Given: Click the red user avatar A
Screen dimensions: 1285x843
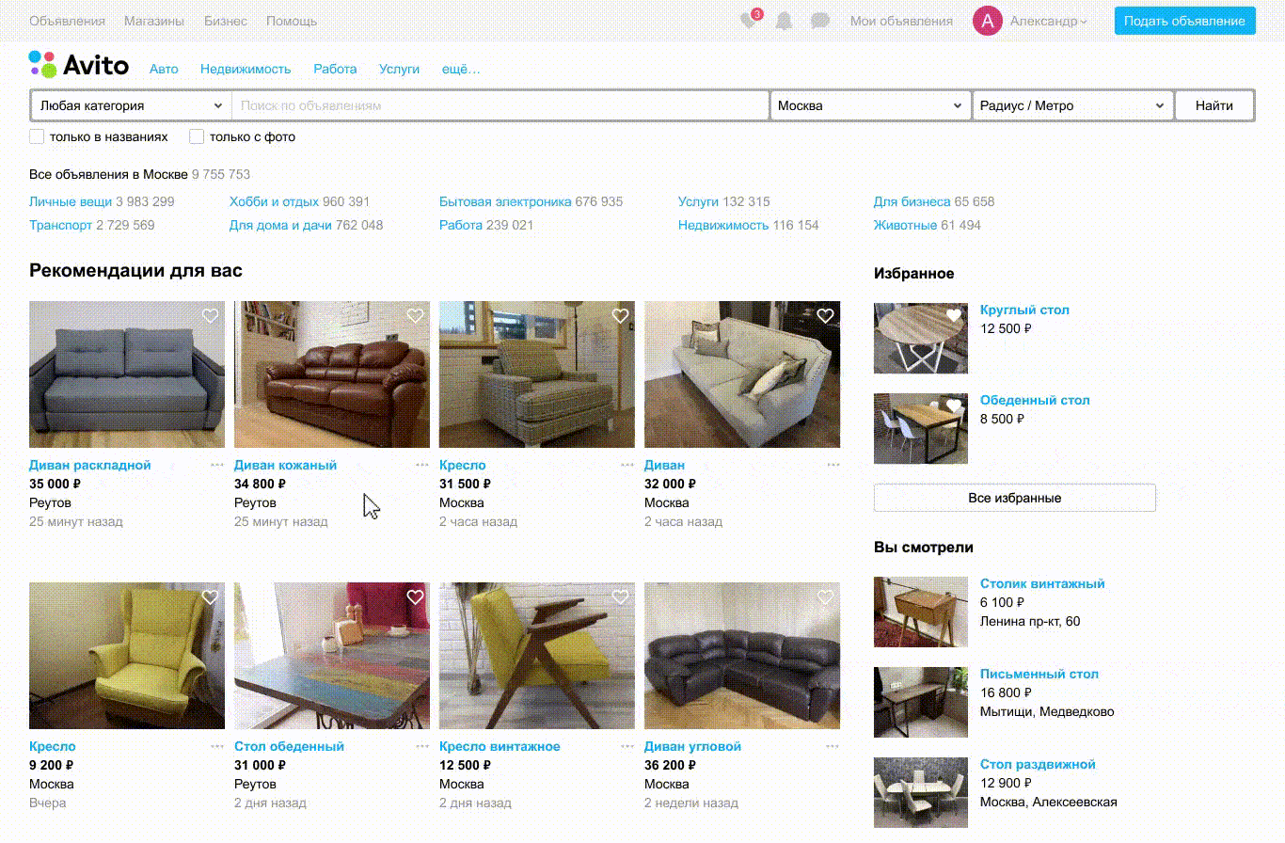Looking at the screenshot, I should coord(988,21).
